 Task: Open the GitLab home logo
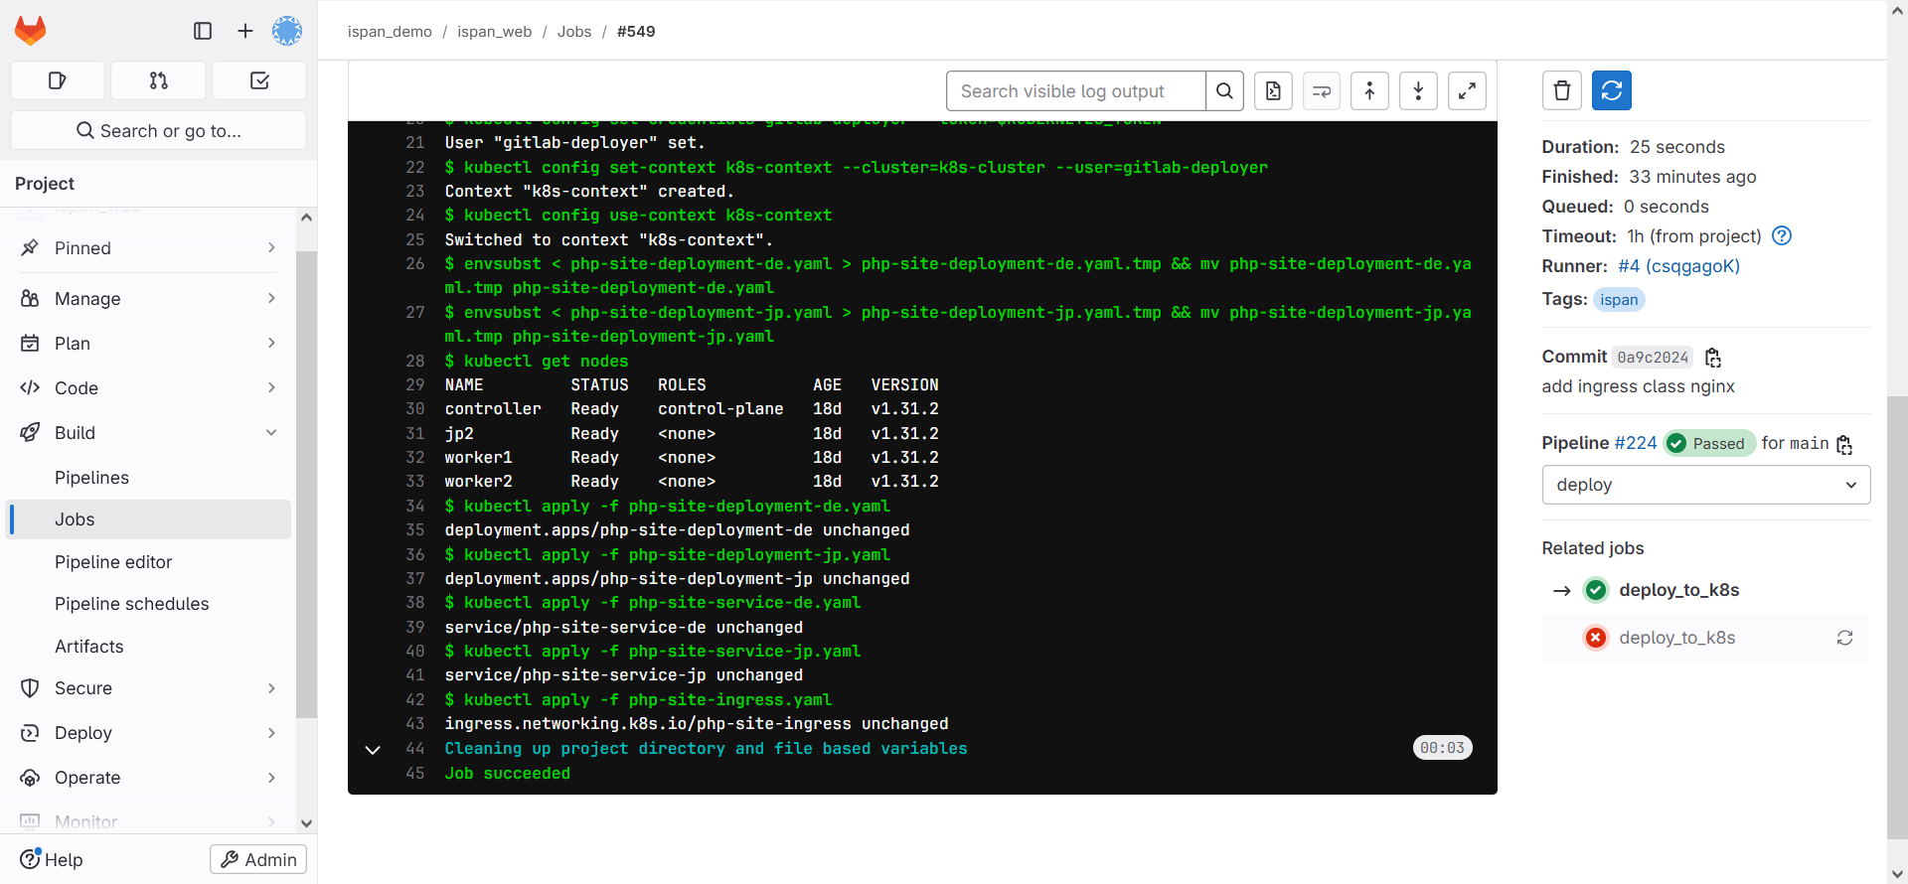point(31,31)
